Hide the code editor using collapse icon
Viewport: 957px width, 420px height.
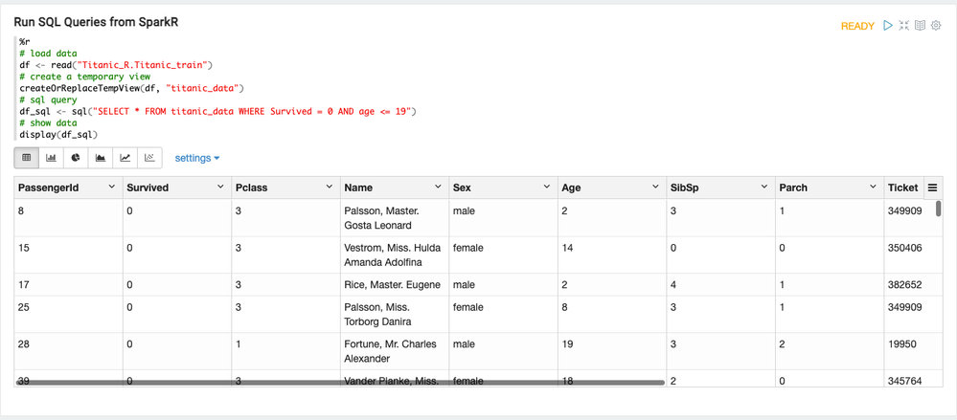click(903, 26)
